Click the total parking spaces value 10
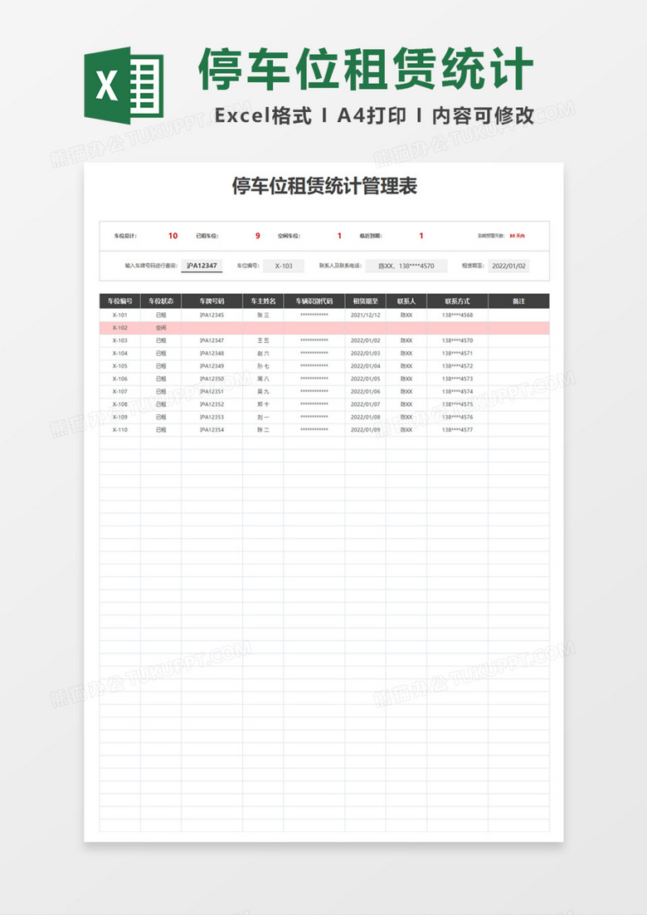This screenshot has height=915, width=647. [173, 236]
